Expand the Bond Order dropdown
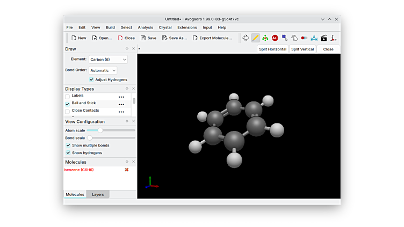Viewport: 404px width, 227px height. [103, 70]
